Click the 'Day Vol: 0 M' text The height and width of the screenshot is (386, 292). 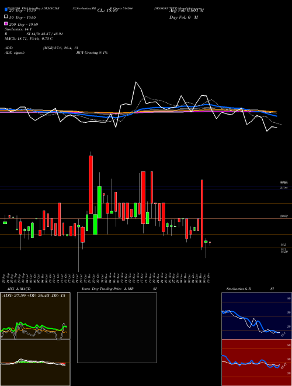point(183,17)
